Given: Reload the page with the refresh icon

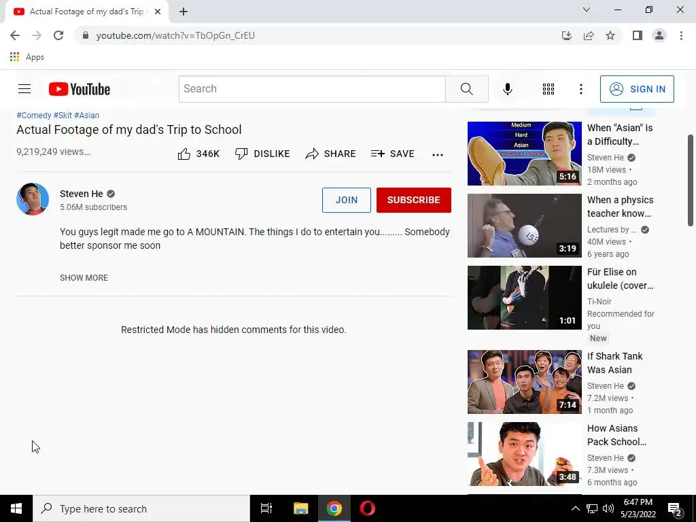Looking at the screenshot, I should pos(58,35).
